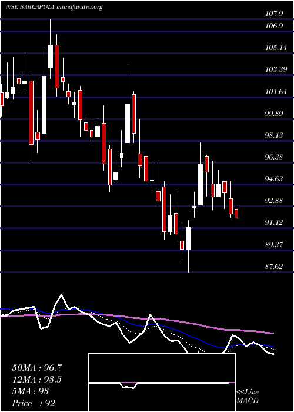This screenshot has width=294, height=412.
Task: Select the 101.64 price axis label
Action: 276,92
